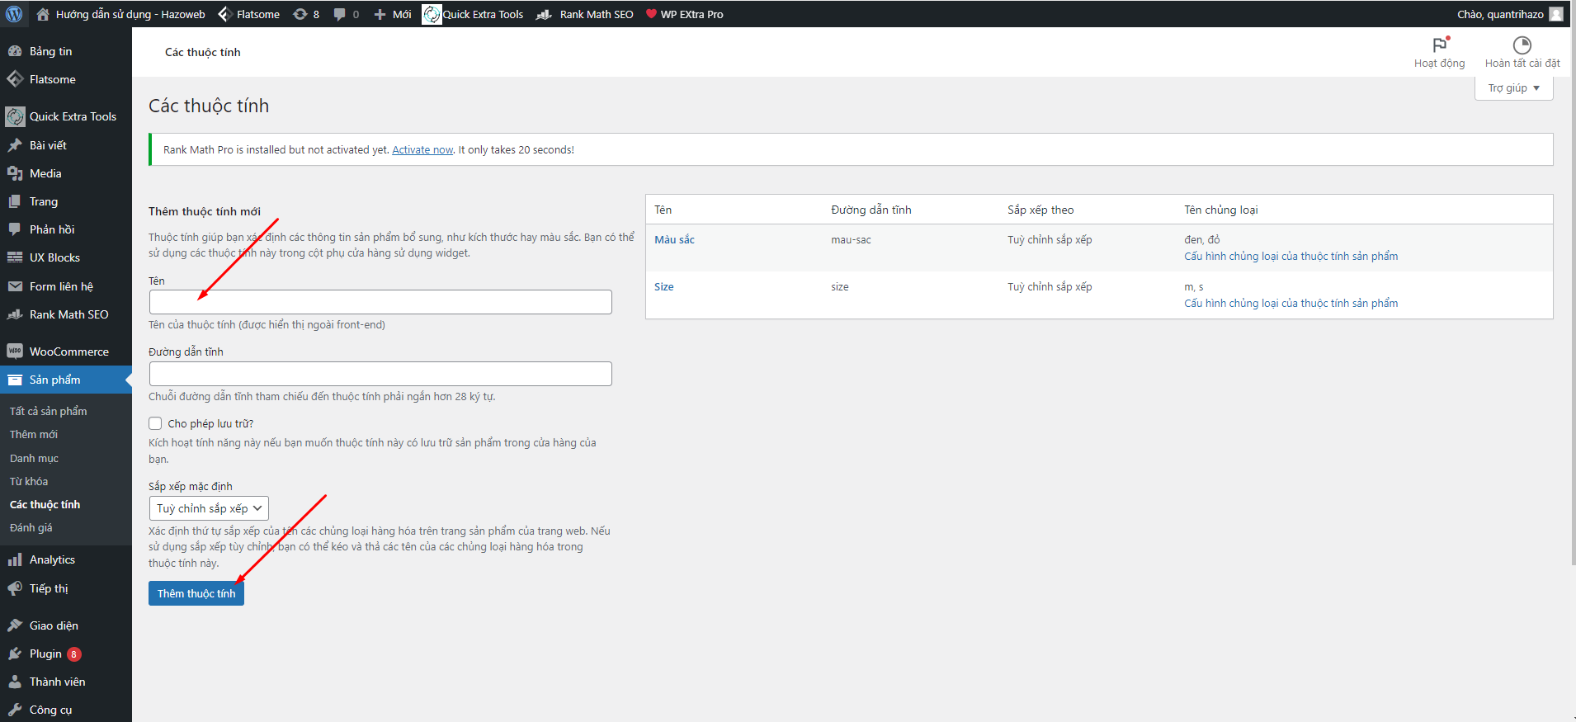Go to Danh mục submenu item
Image resolution: width=1576 pixels, height=722 pixels.
[x=34, y=458]
